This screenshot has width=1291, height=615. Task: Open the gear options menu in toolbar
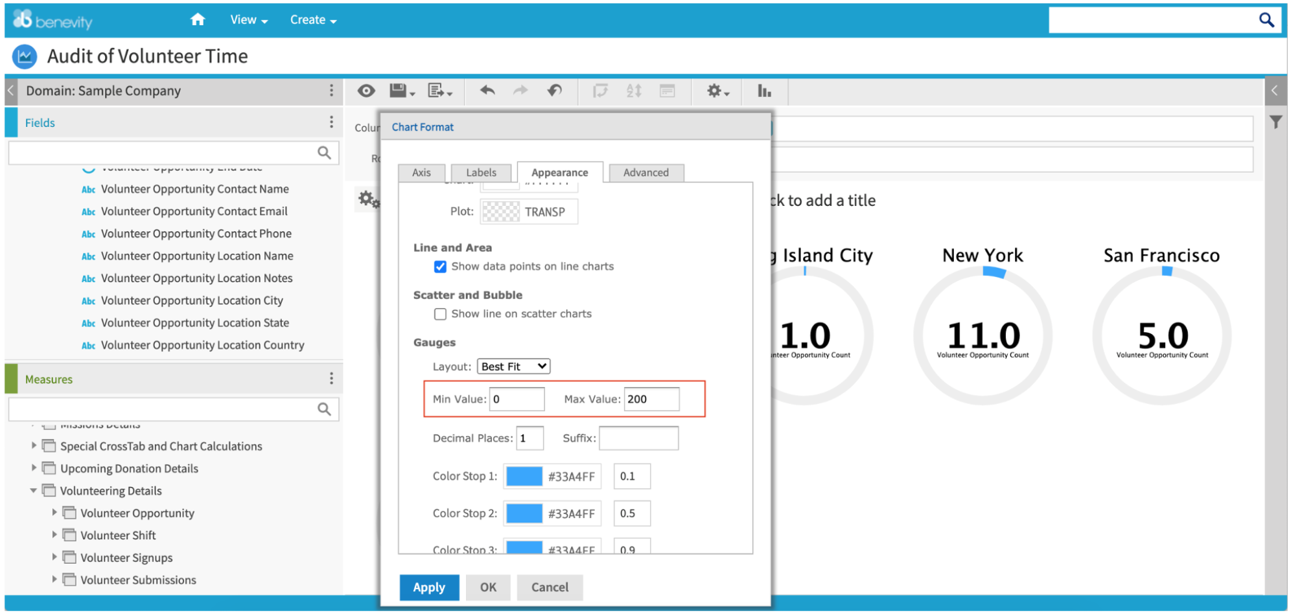click(718, 91)
